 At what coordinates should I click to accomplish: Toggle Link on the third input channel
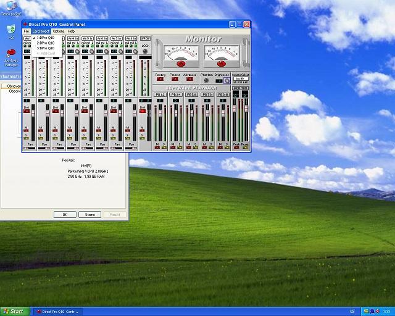click(x=56, y=111)
